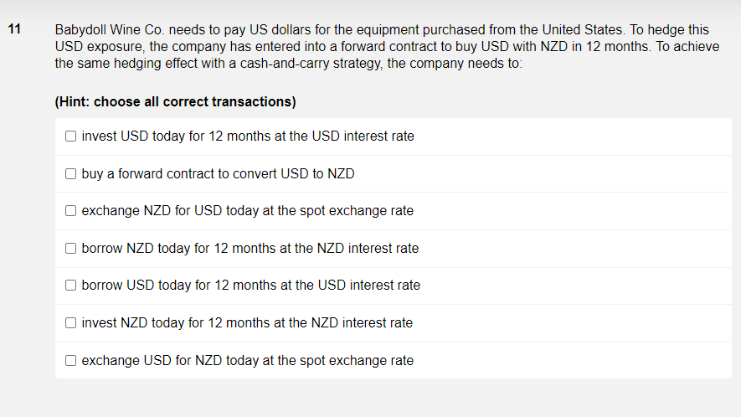The height and width of the screenshot is (417, 741).
Task: Click the question number 11
Action: 13,30
